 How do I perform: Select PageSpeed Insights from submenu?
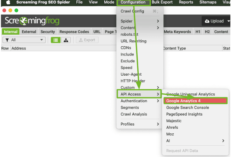point(184,114)
